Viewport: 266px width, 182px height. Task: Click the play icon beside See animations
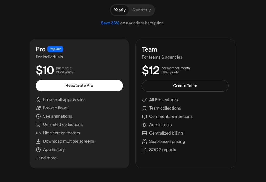[38, 116]
